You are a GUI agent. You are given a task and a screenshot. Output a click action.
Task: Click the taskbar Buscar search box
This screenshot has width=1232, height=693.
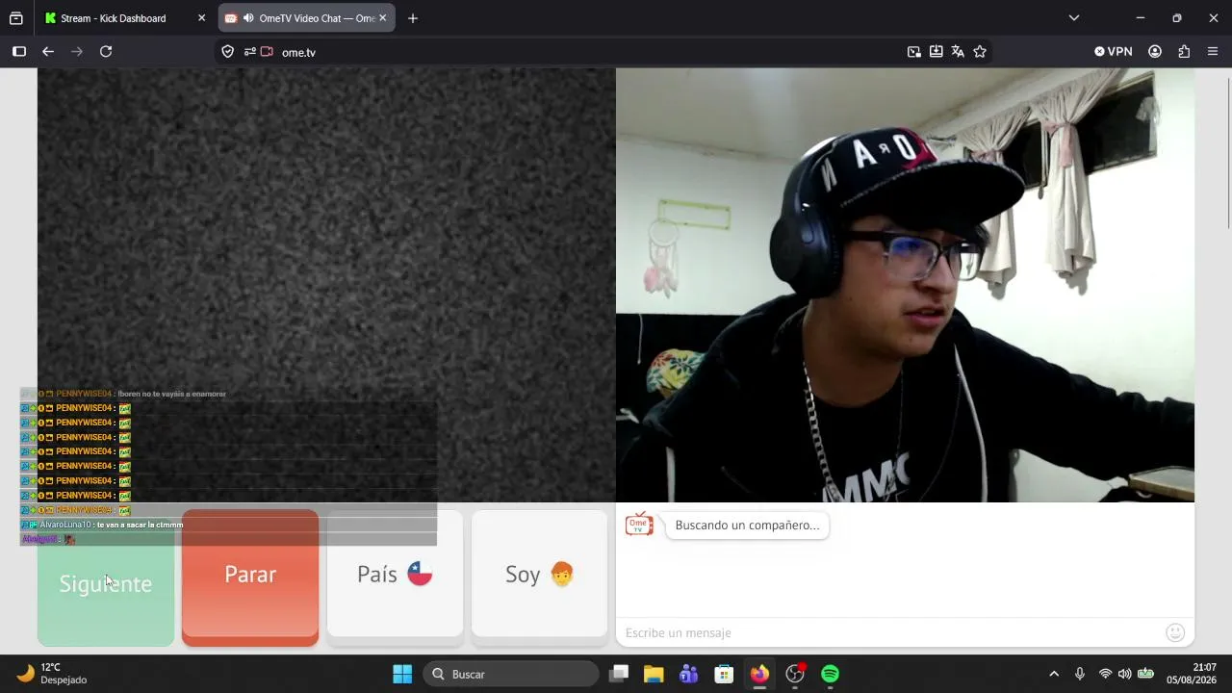point(510,674)
